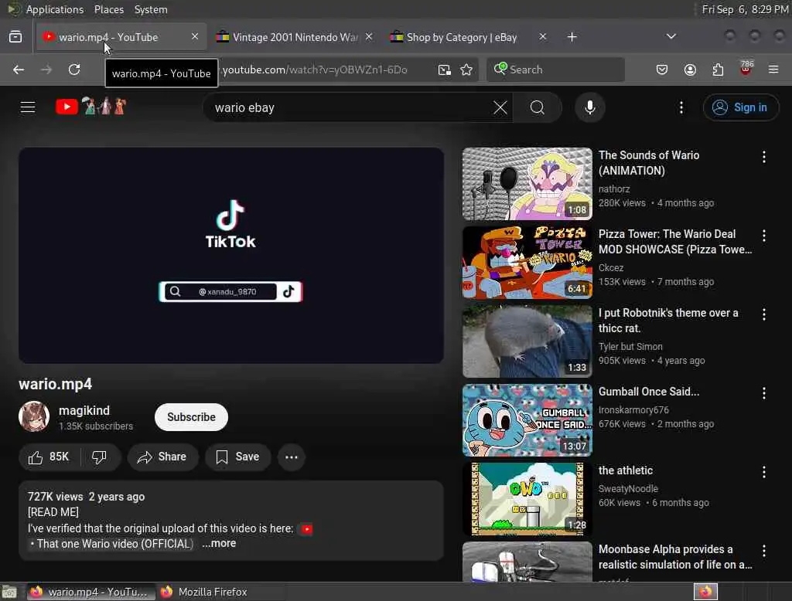792x601 pixels.
Task: Subscribe to magikind channel
Action: pos(191,417)
